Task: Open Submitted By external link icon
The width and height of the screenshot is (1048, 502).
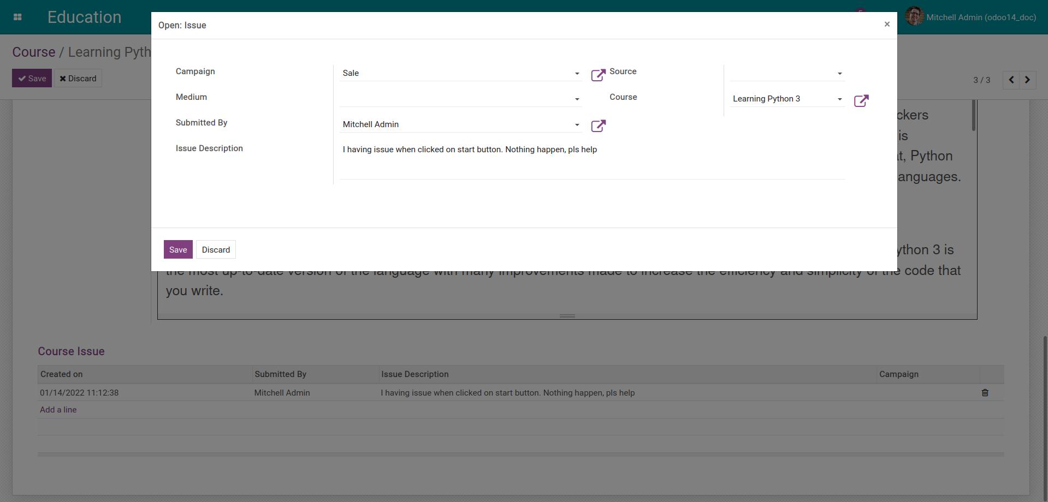Action: [598, 126]
